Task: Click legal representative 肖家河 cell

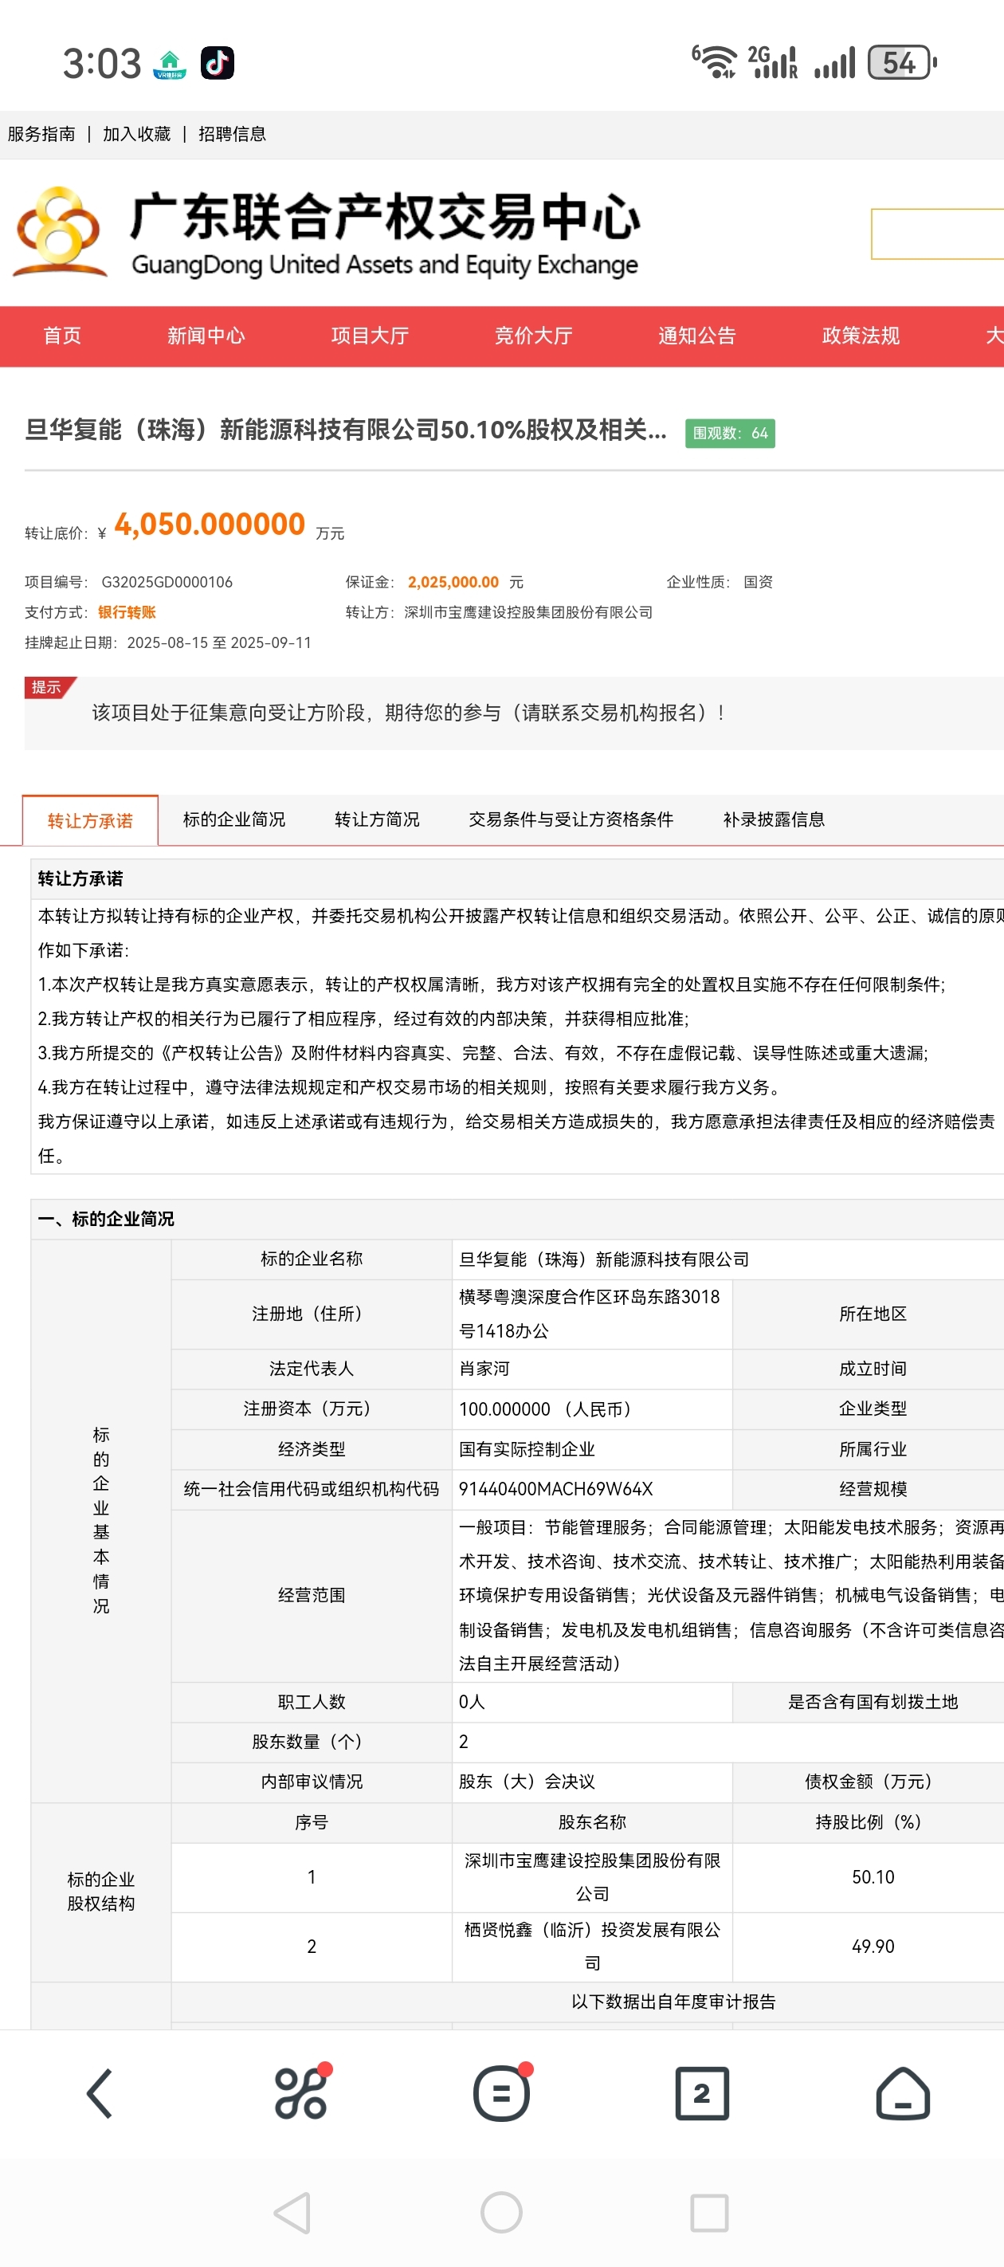Action: tap(592, 1369)
